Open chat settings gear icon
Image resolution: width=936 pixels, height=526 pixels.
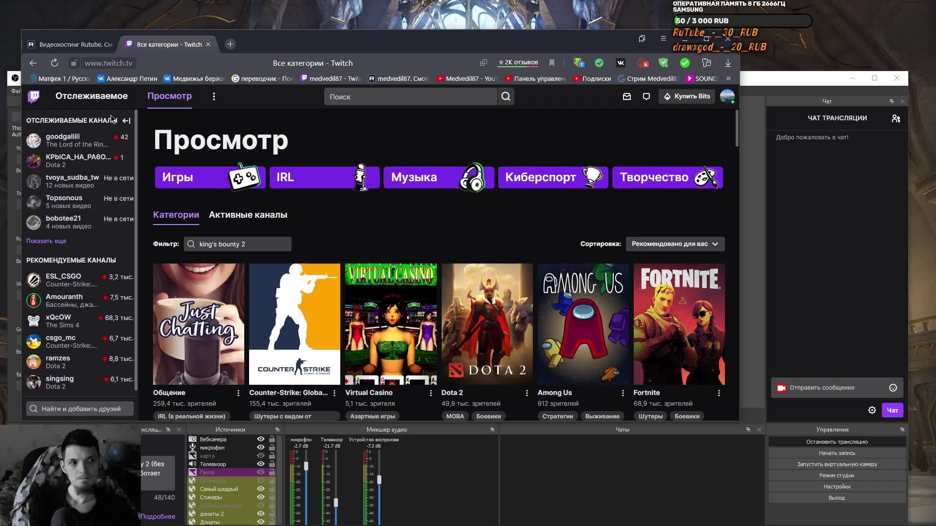[x=872, y=410]
